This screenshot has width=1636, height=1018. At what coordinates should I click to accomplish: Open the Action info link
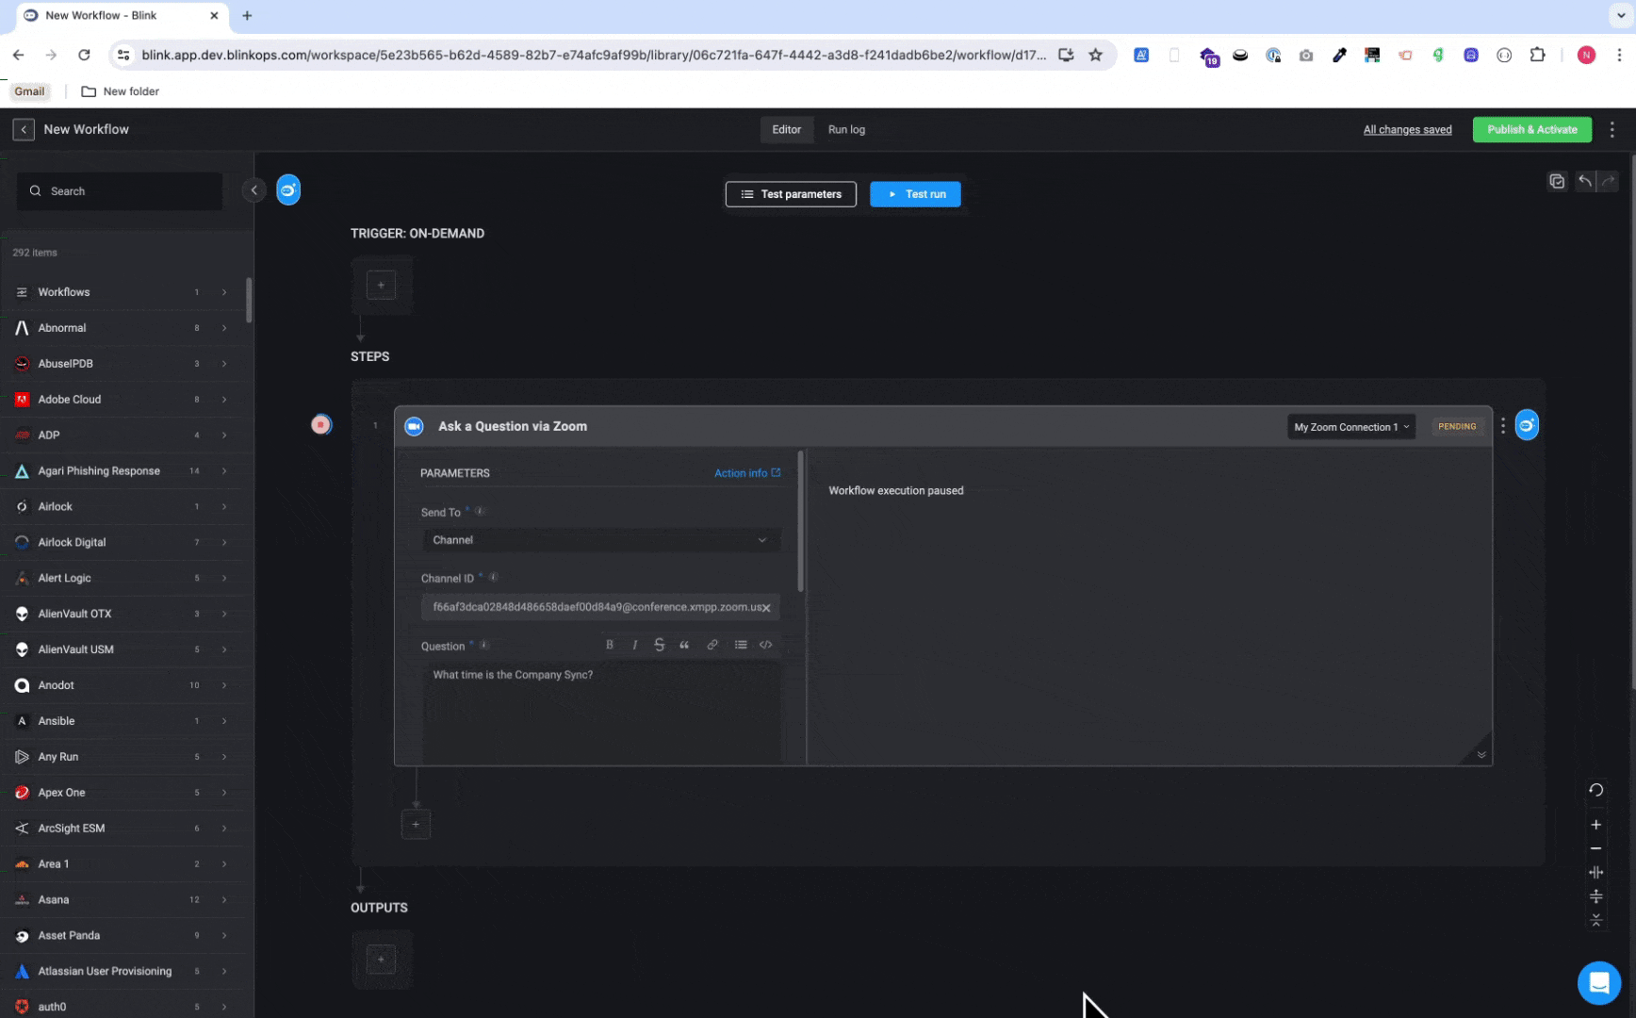(746, 473)
